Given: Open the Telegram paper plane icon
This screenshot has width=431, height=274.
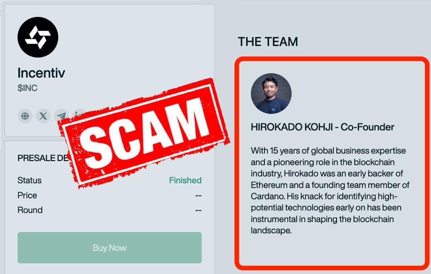Looking at the screenshot, I should [x=61, y=116].
